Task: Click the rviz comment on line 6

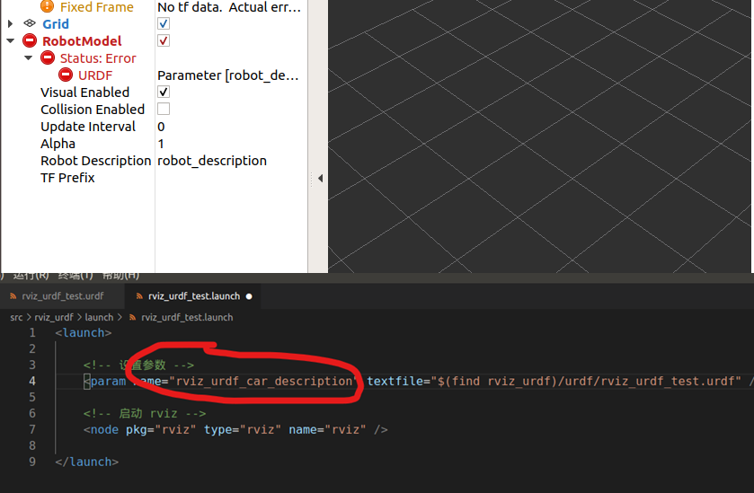Action: coord(145,413)
